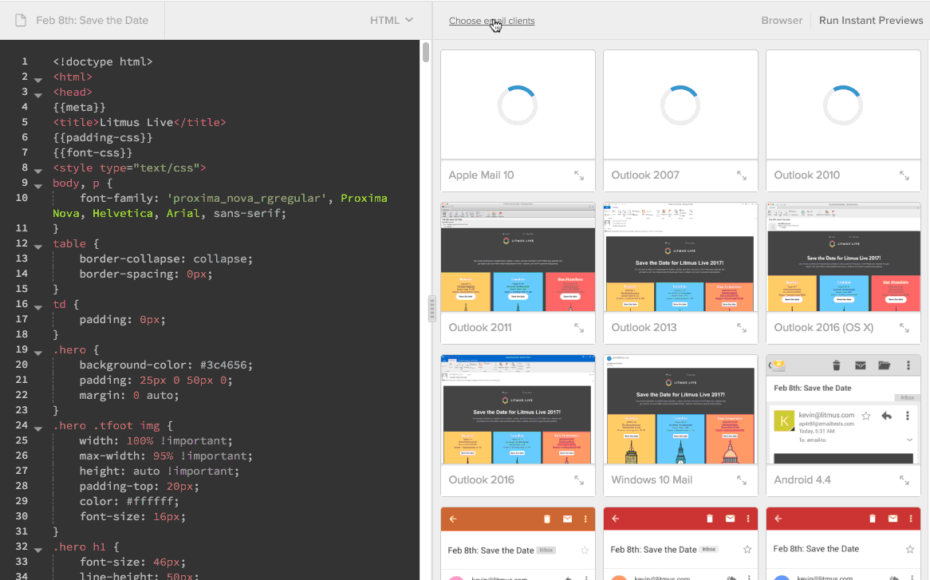The height and width of the screenshot is (580, 930).
Task: Open the Apple Mail 10 loading thumbnail
Action: [518, 105]
